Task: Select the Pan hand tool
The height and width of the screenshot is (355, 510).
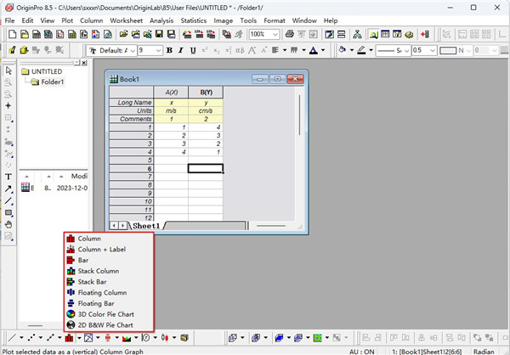Action: click(x=8, y=224)
